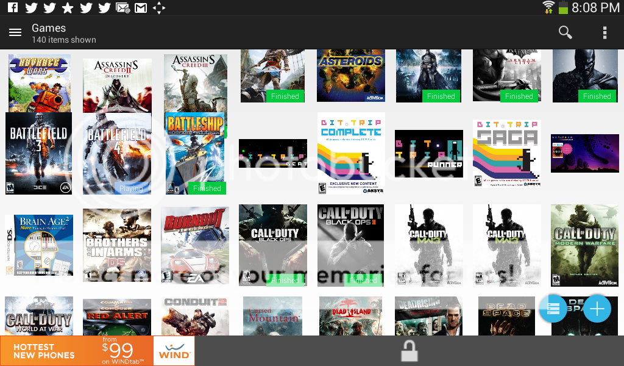This screenshot has height=366, width=624.
Task: Open the 'Hottest New Phones' orange ad banner
Action: [77, 351]
